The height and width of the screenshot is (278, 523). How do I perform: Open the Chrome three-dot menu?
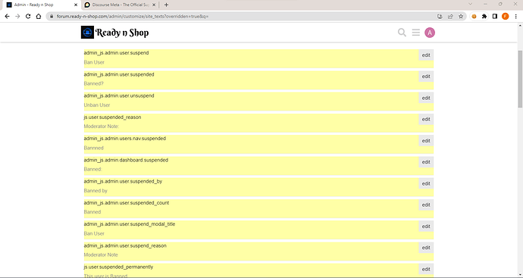tap(515, 17)
